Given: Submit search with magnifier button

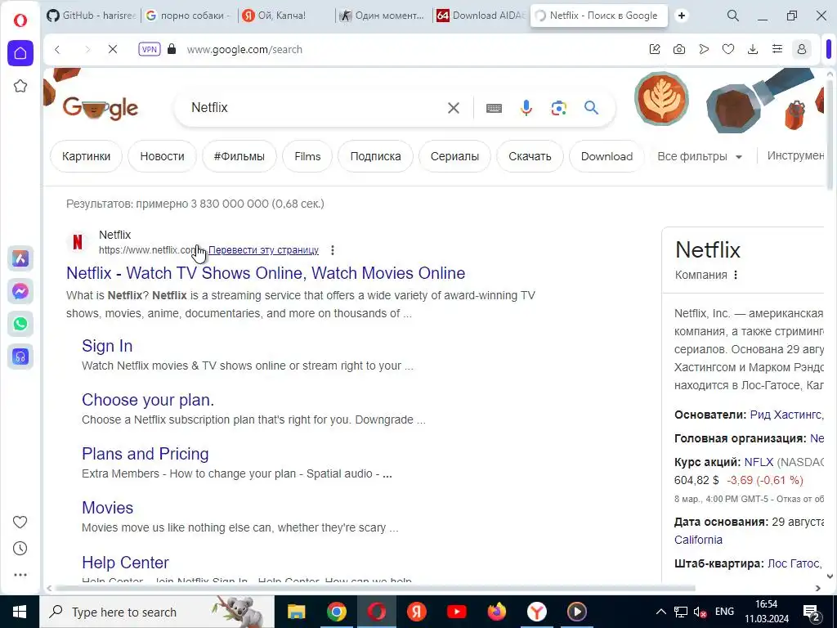Looking at the screenshot, I should coord(591,108).
